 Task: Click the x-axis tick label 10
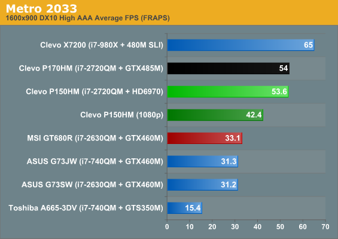190,226
